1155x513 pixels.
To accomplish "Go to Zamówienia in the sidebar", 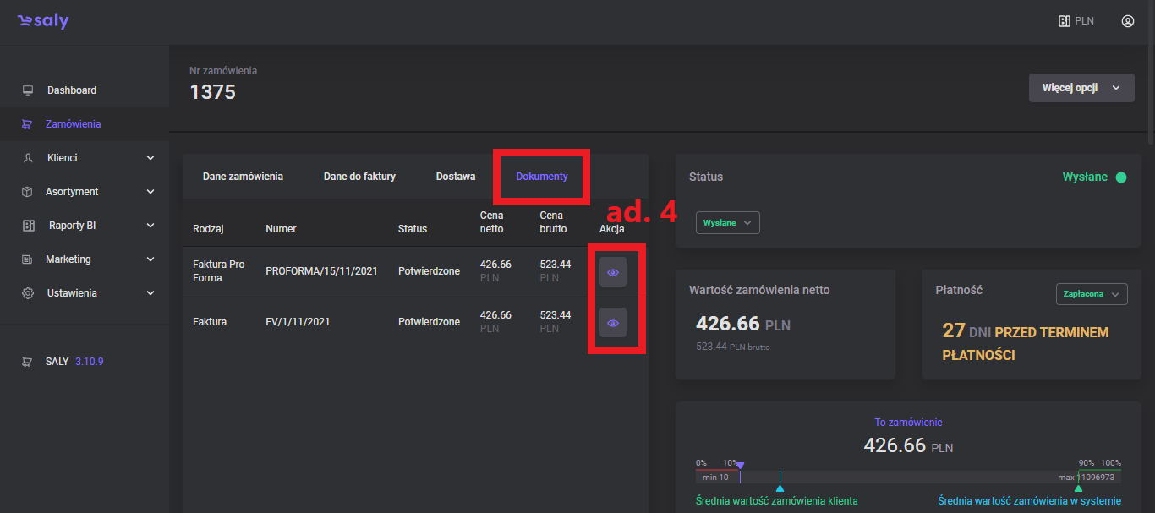I will (x=73, y=124).
